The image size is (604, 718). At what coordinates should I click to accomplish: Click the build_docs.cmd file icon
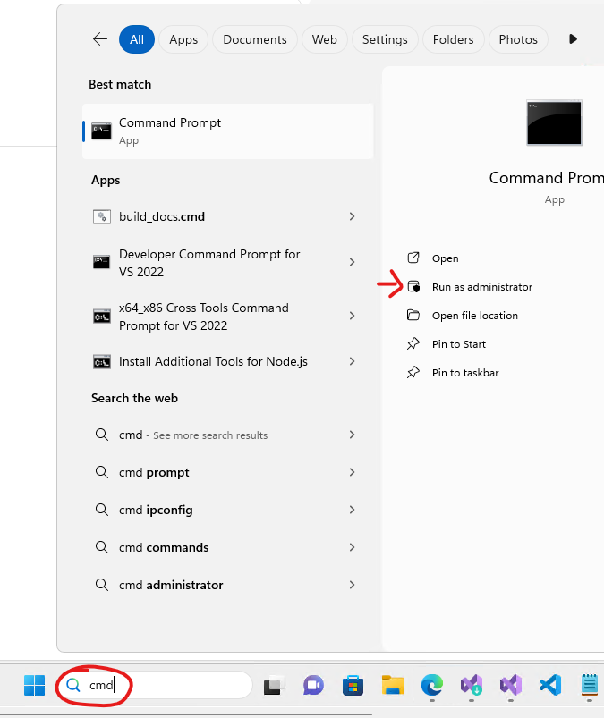point(102,216)
